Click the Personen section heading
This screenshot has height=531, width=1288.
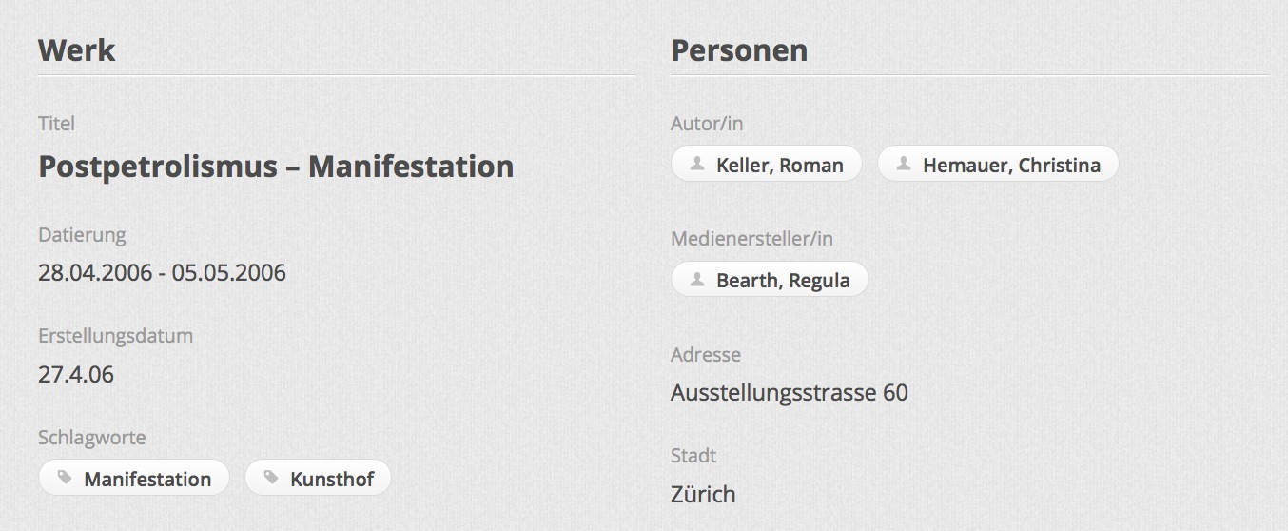coord(739,49)
